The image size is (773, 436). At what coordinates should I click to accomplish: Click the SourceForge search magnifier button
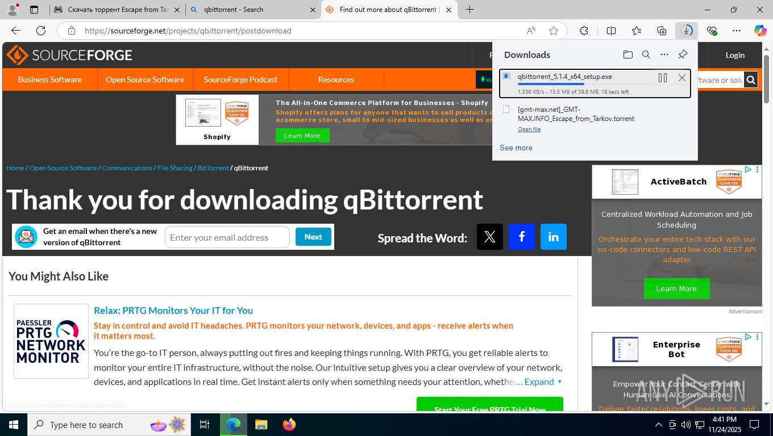[751, 80]
